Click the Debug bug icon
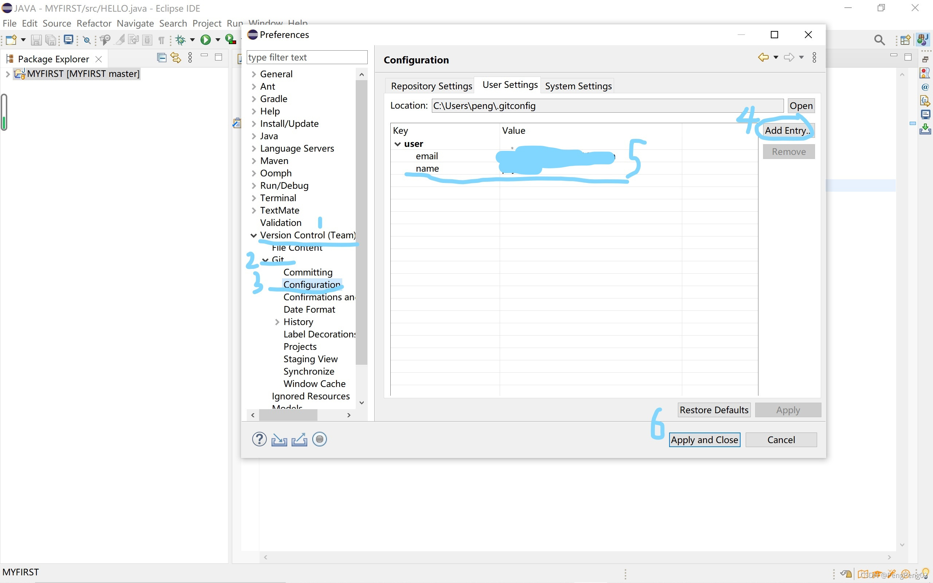Viewport: 933px width, 583px height. pos(180,40)
